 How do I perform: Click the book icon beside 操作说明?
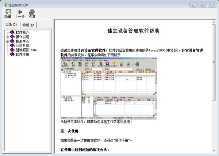(12, 37)
